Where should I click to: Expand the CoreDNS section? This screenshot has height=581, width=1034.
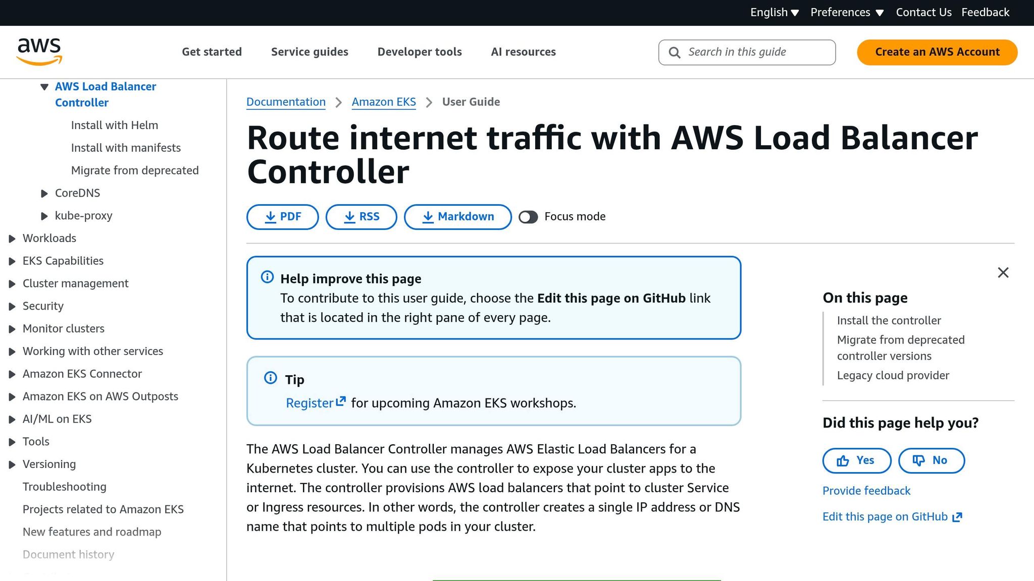pos(44,193)
